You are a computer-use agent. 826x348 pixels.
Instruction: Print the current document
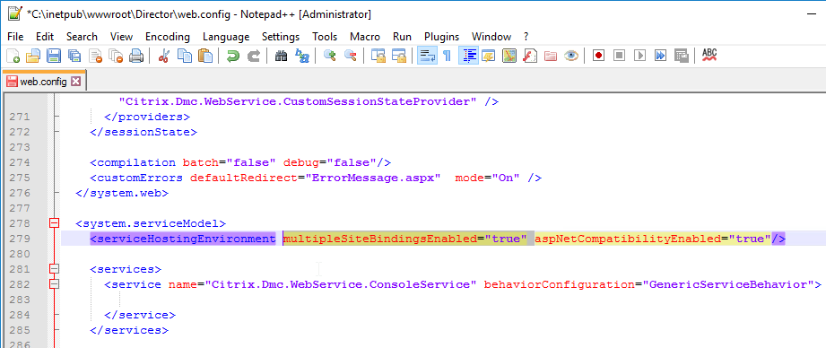(x=136, y=56)
